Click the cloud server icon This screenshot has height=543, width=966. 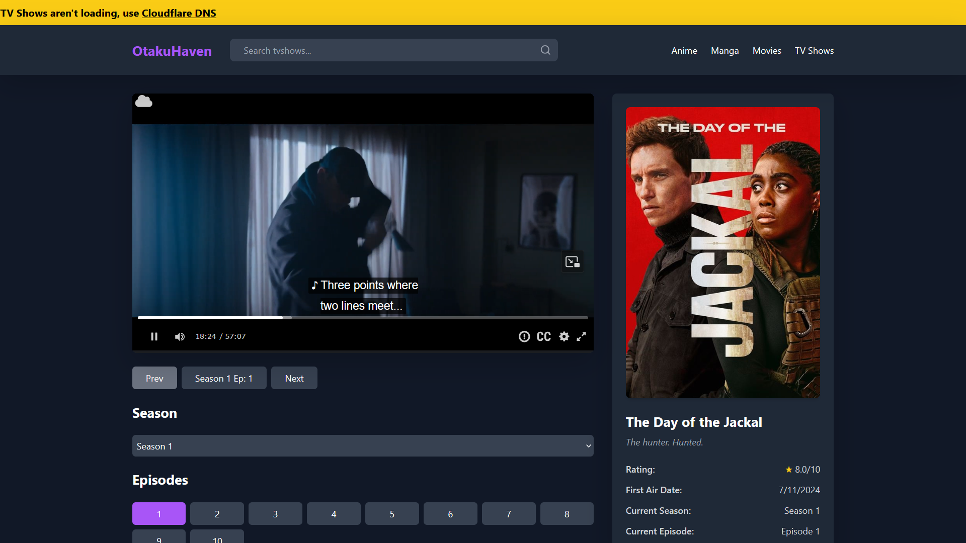point(143,102)
